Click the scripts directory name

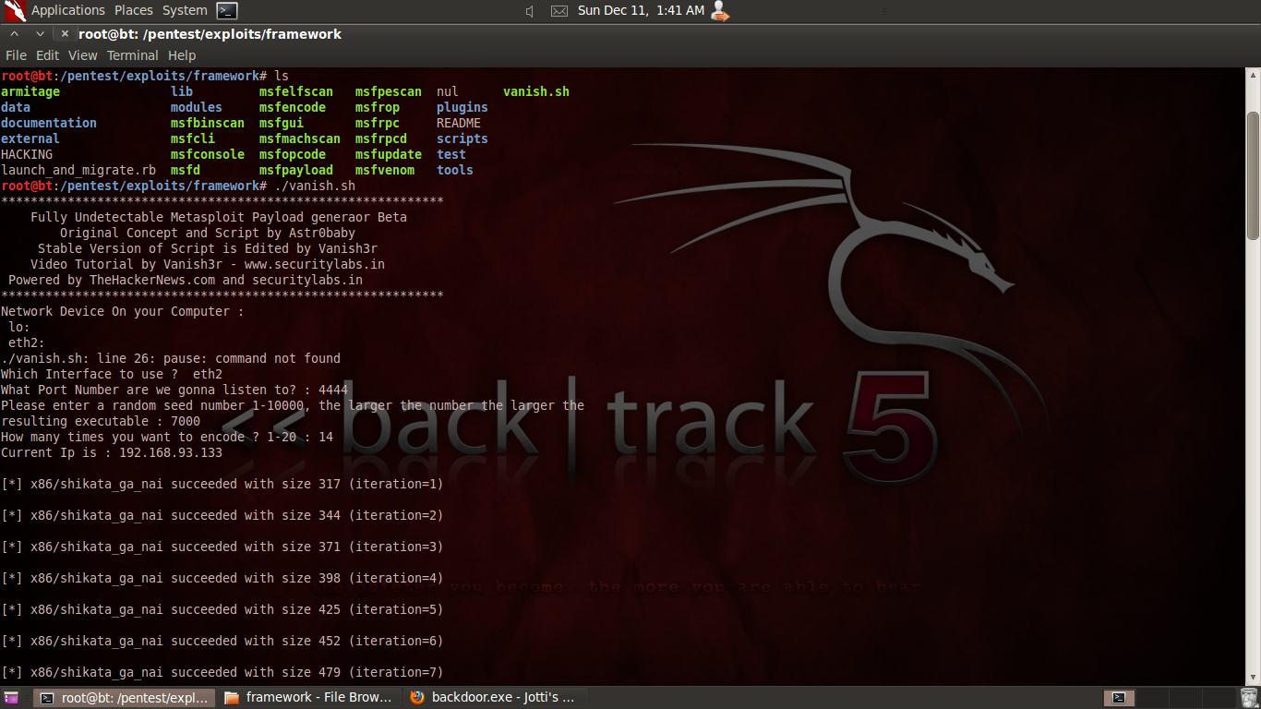click(x=462, y=138)
